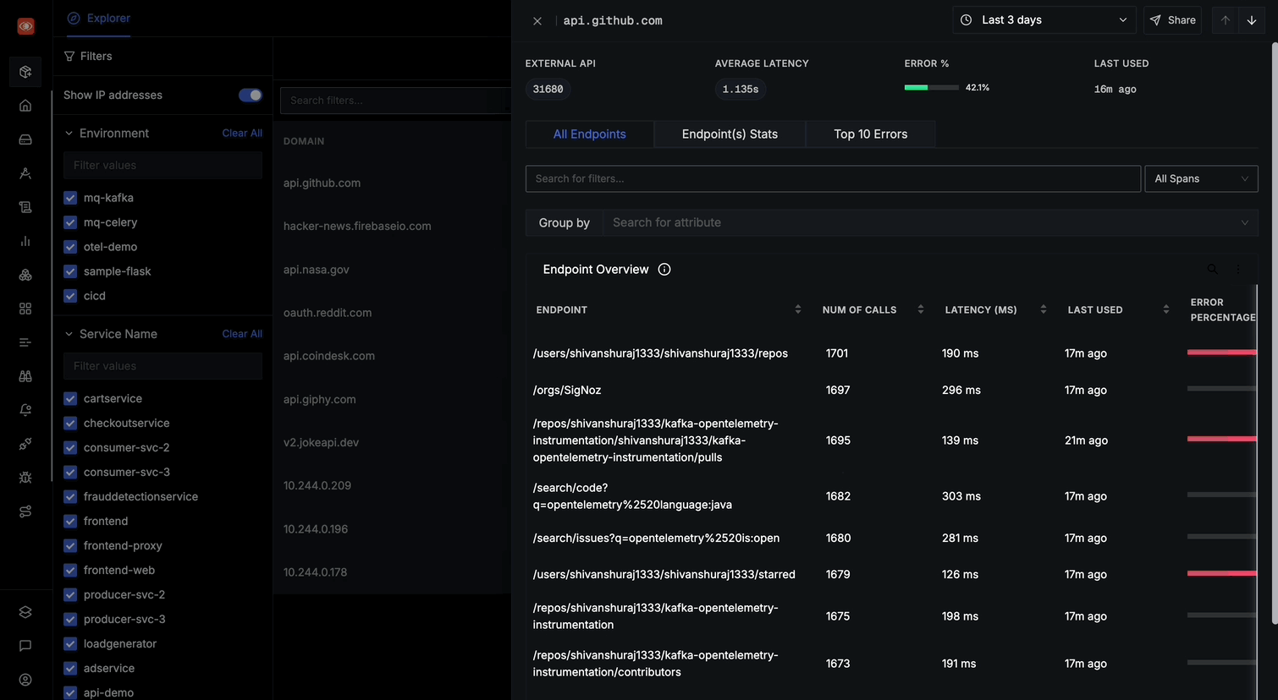Open the All Spans dropdown

pyautogui.click(x=1200, y=178)
